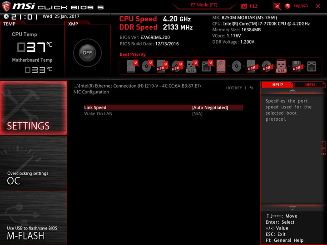327x245 pixels.
Task: Select the UEFI network boot icon
Action: coord(207,66)
